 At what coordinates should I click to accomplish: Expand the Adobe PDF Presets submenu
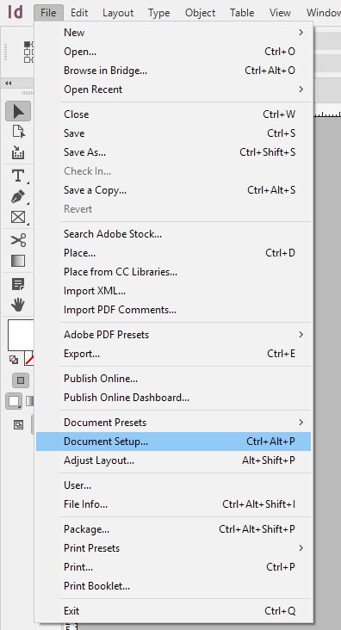(173, 335)
